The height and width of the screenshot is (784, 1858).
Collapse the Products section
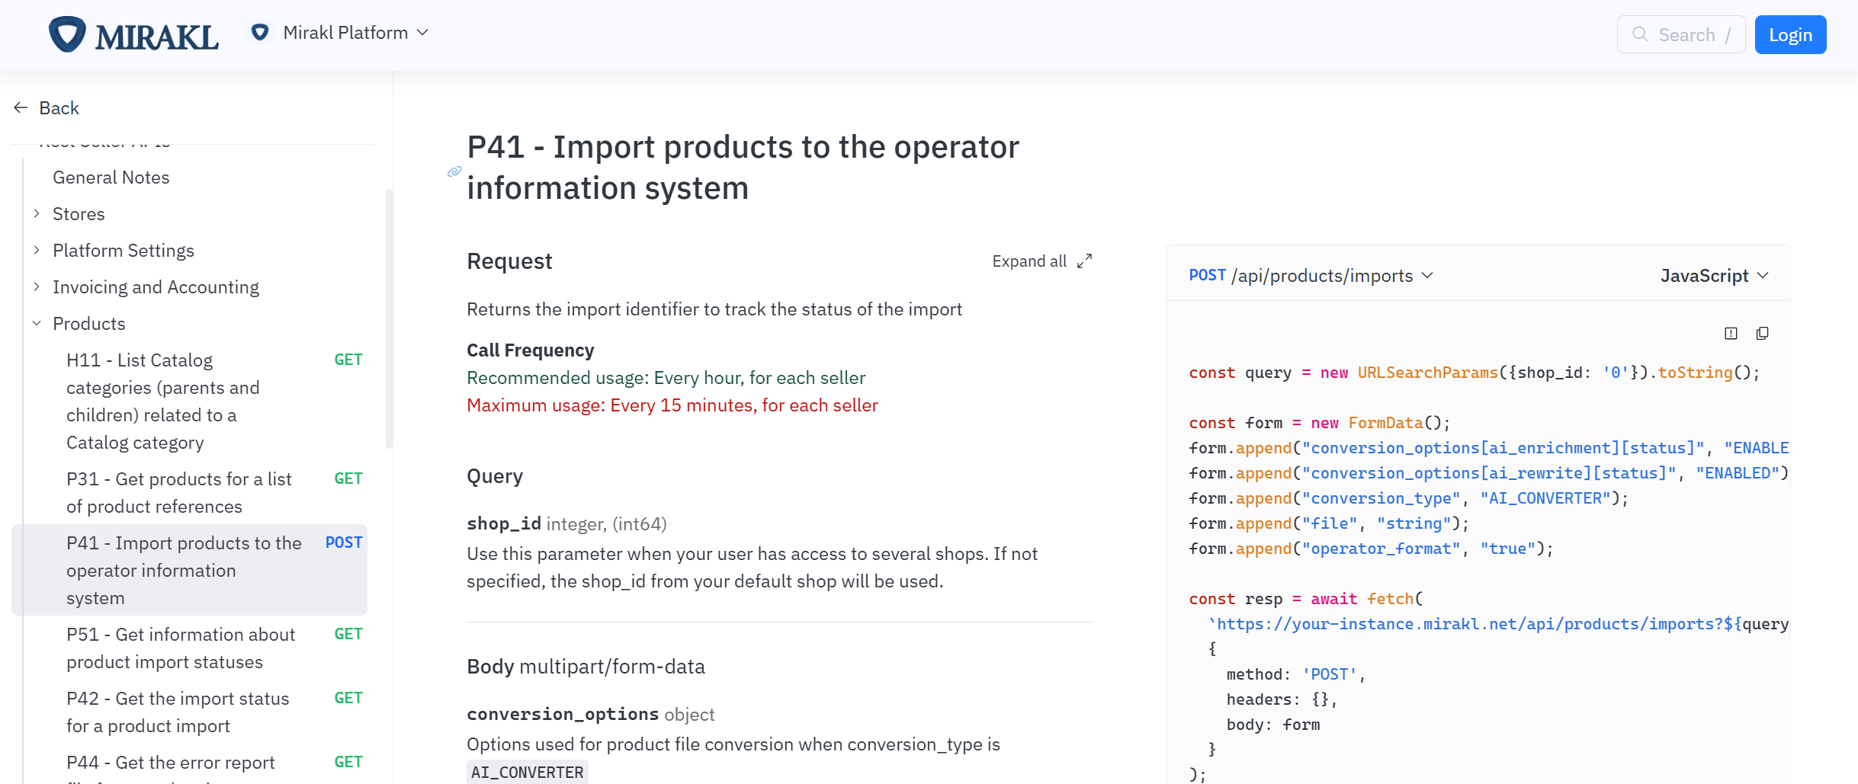click(37, 323)
